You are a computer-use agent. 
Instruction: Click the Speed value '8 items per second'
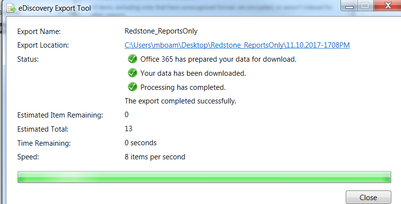click(155, 157)
